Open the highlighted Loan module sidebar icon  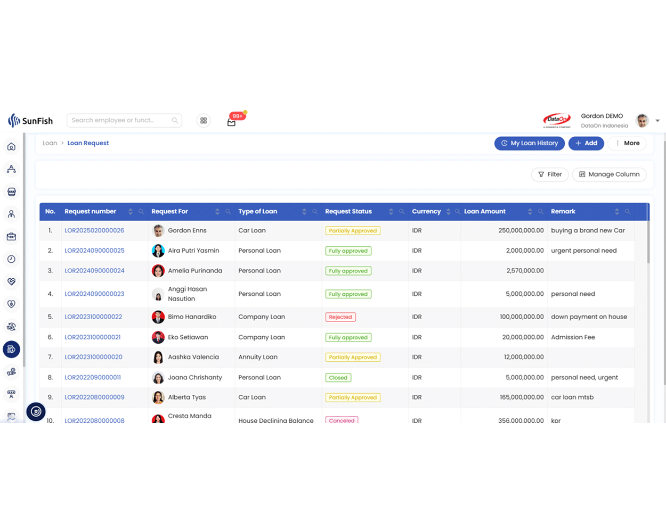pos(11,350)
